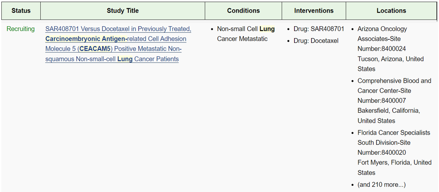This screenshot has height=192, width=439.
Task: Click Comprehensive Blood and Cancer Center location
Action: pos(394,81)
